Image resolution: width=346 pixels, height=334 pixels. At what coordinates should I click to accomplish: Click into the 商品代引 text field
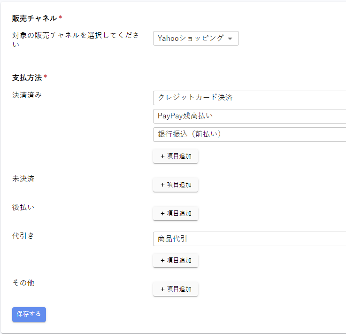click(249, 239)
